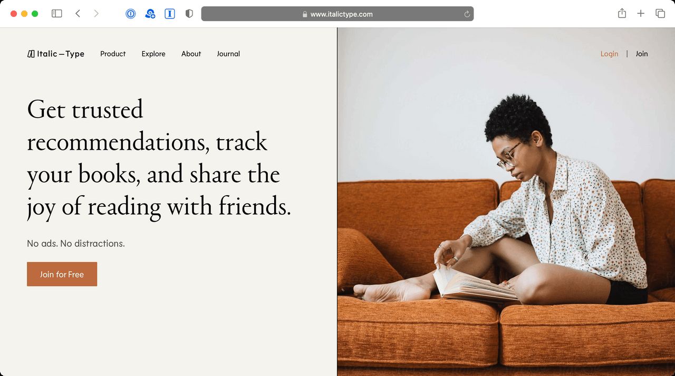The height and width of the screenshot is (376, 675).
Task: Click the blue I-beam extension icon
Action: coord(170,14)
